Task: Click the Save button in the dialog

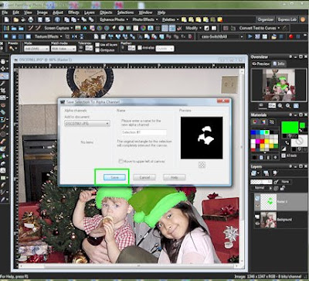Action: (114, 177)
